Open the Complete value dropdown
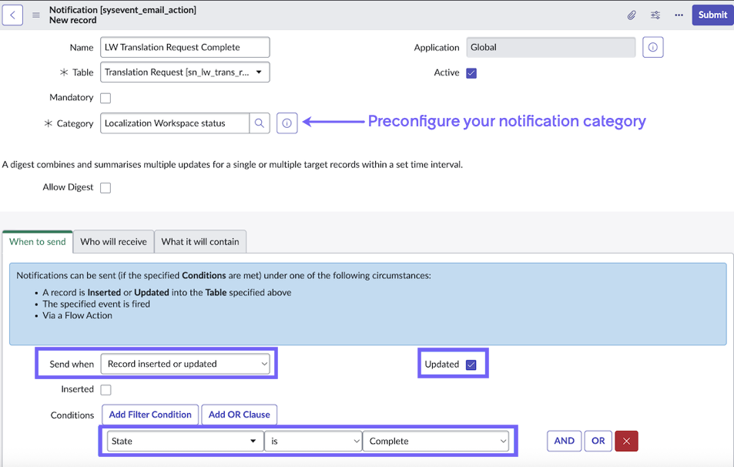The image size is (734, 467). (x=436, y=441)
